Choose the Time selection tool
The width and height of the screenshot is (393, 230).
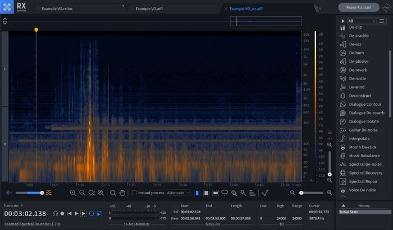(197, 193)
